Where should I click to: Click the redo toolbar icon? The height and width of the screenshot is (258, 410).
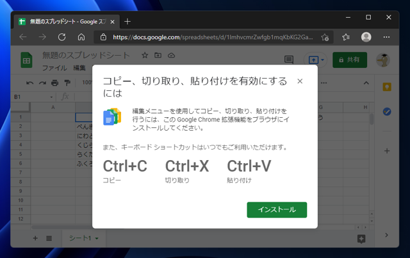tap(42, 83)
